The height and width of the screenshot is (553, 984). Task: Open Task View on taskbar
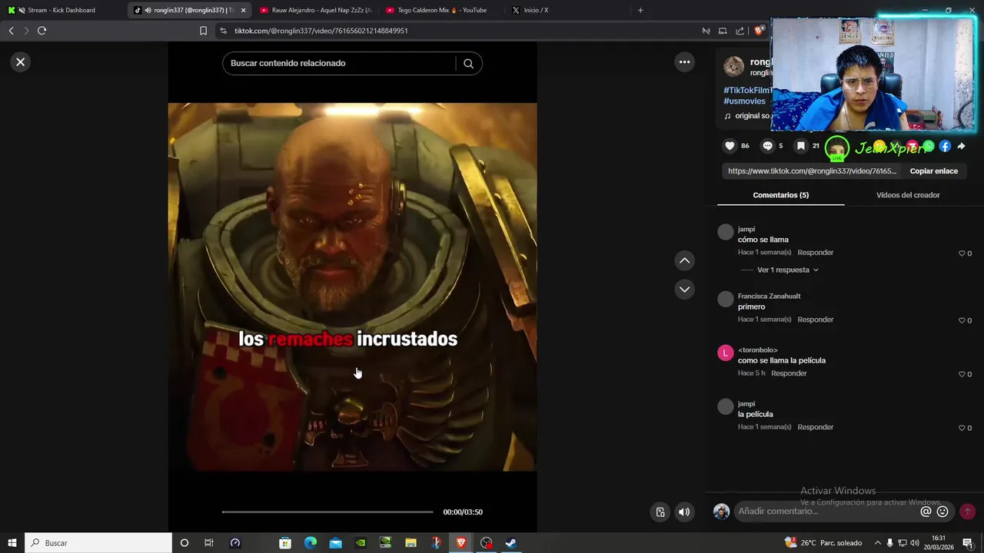pos(208,543)
